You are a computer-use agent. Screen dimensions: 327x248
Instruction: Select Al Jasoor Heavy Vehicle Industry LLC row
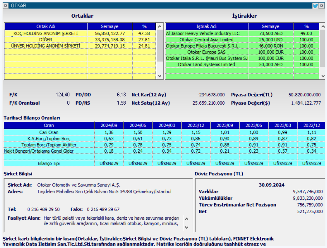(x=242, y=33)
